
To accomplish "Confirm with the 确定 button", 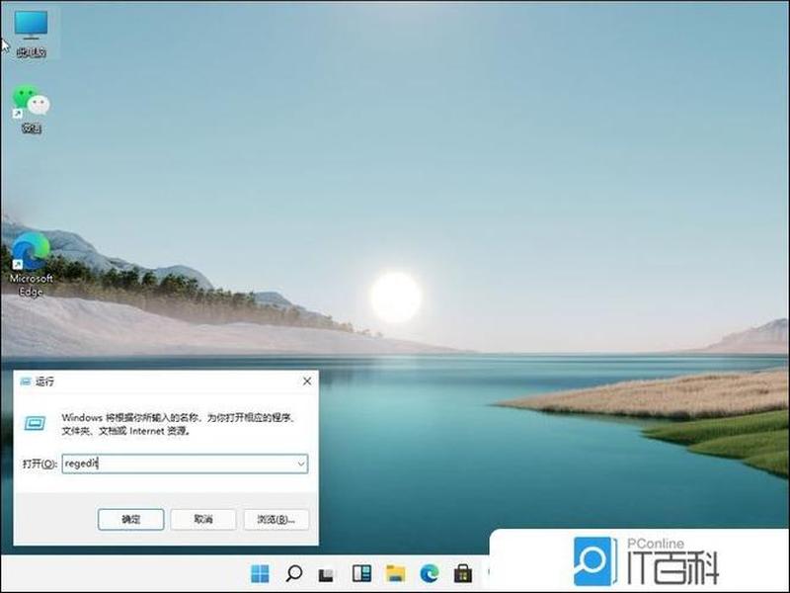I will coord(131,520).
